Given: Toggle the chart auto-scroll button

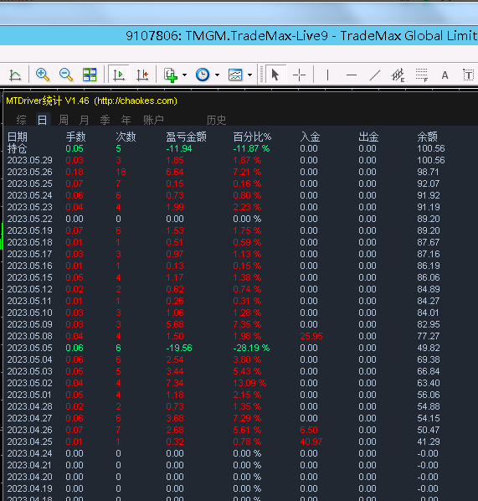Looking at the screenshot, I should [119, 75].
